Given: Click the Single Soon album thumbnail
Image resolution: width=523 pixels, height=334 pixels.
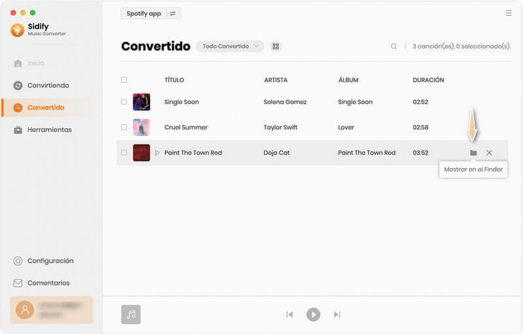Looking at the screenshot, I should [141, 102].
